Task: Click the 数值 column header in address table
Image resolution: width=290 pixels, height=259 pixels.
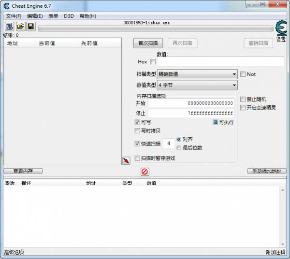Action: coord(151,183)
